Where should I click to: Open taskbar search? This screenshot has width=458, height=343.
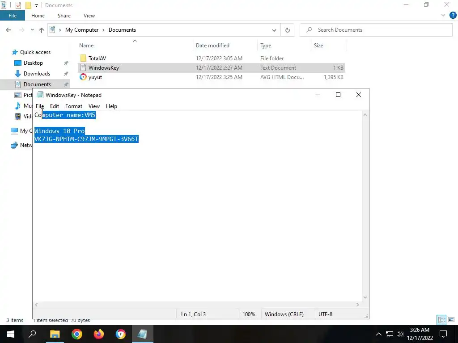tap(32, 334)
